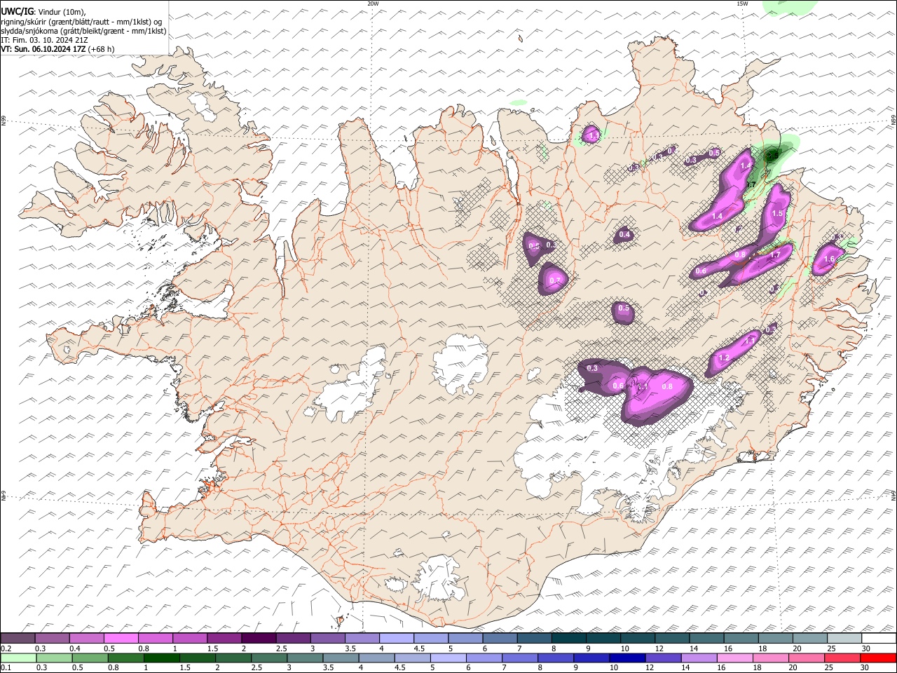The image size is (897, 673).
Task: Click the 'IT: Fim. 03. 10. 2024 21Z' line
Action: coord(45,40)
